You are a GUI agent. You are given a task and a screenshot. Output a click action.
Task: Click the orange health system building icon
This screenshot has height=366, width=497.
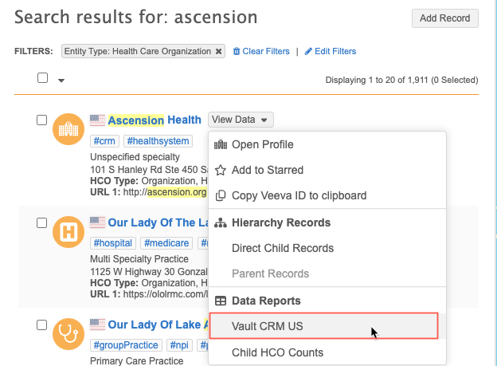click(68, 129)
